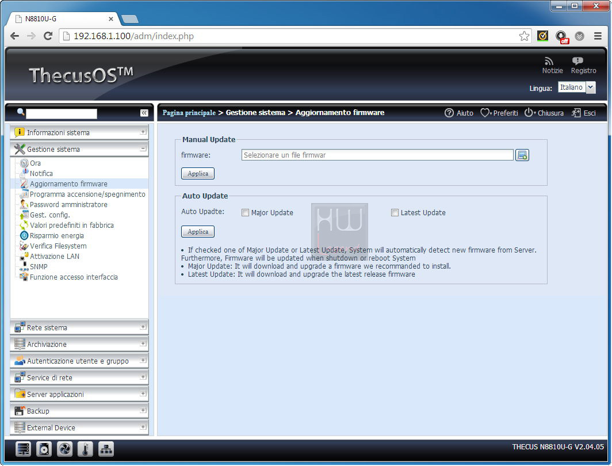Open a new browser tab

coord(130,19)
